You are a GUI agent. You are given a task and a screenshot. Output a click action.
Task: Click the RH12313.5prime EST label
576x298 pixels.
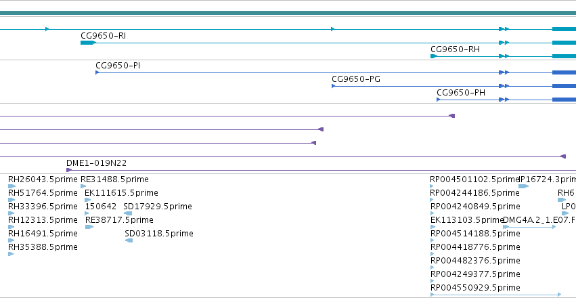pyautogui.click(x=43, y=220)
